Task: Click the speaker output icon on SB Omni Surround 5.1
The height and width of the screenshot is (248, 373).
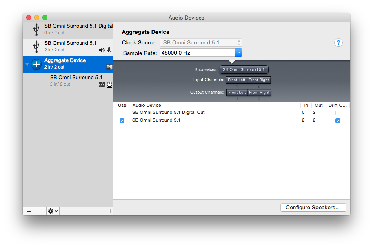Action: (102, 50)
